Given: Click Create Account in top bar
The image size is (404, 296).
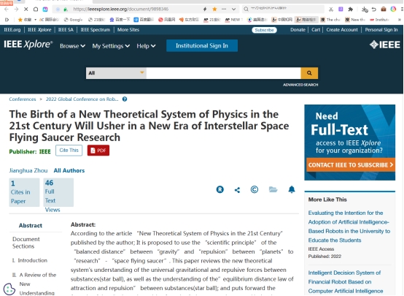Looking at the screenshot, I should 342,30.
